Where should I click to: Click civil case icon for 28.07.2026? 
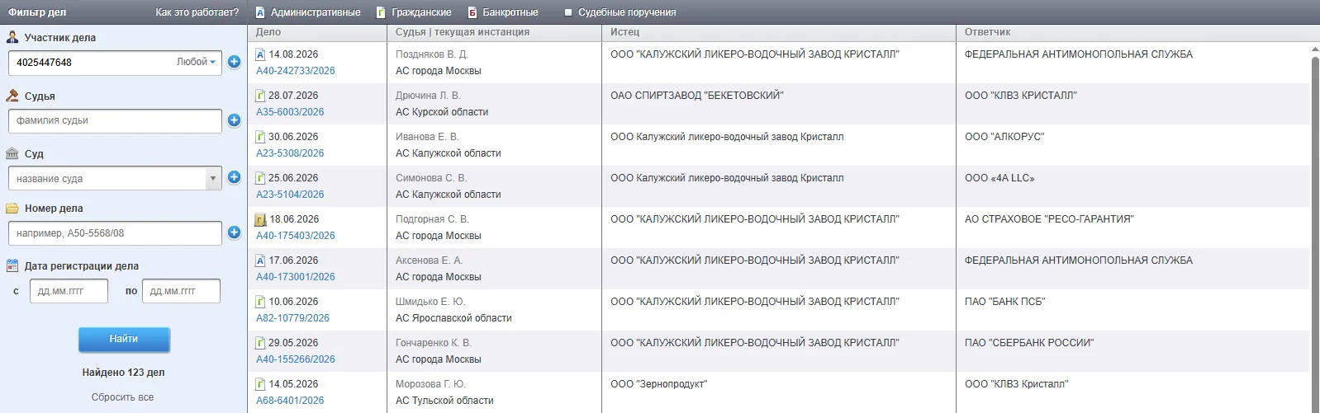261,96
